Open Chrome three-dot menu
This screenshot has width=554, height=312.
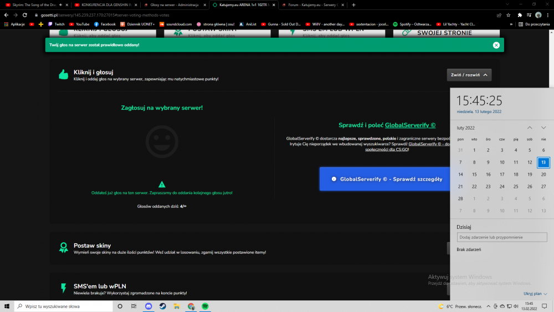pyautogui.click(x=548, y=15)
